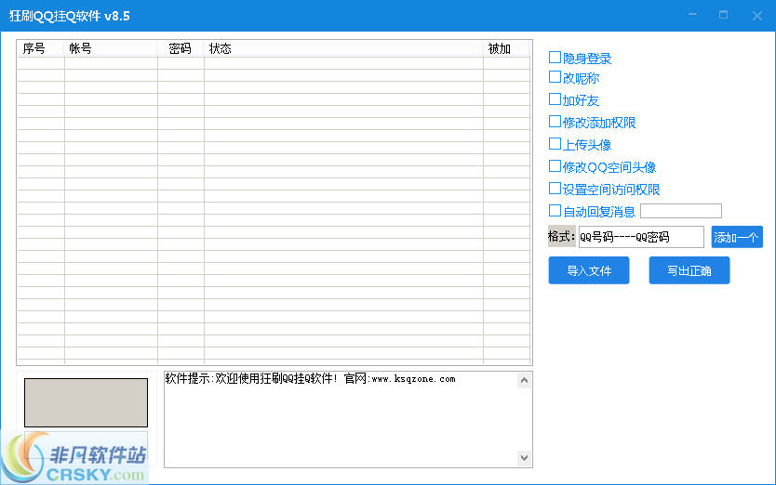Screen dimensions: 776x485
Task: Click the log box scroll down arrow
Action: (525, 458)
